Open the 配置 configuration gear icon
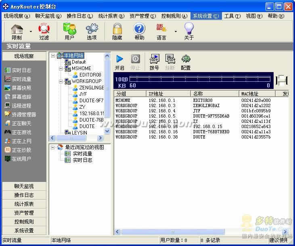Screen dimensions: 295x246 click(x=186, y=59)
